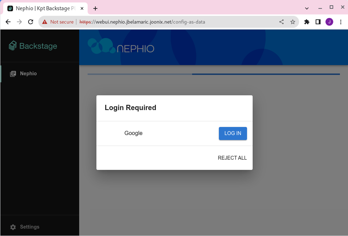The image size is (348, 236).
Task: Bookmark the page using the star icon
Action: tap(292, 21)
